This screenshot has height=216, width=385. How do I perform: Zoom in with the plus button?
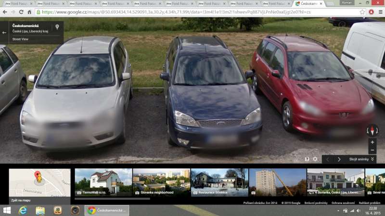point(372,142)
